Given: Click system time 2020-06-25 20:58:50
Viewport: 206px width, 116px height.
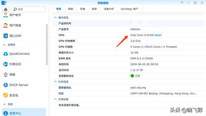Looking at the screenshot, I should [144, 64].
